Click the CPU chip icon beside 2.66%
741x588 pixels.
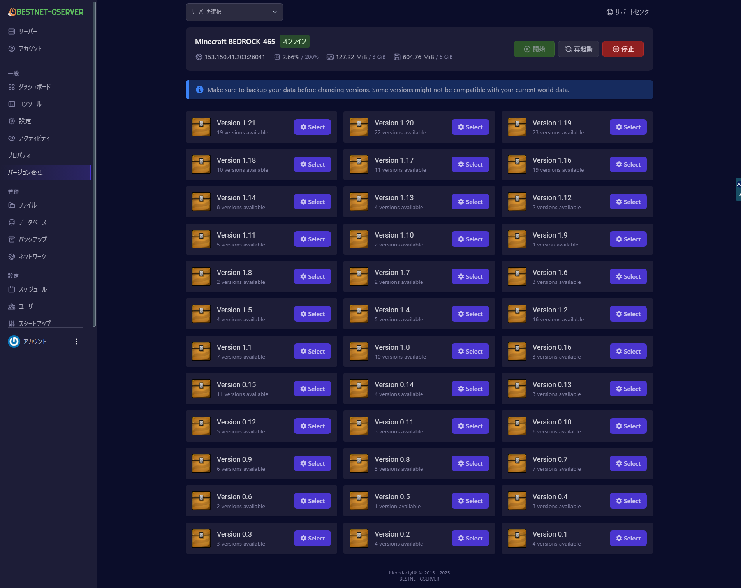click(277, 57)
